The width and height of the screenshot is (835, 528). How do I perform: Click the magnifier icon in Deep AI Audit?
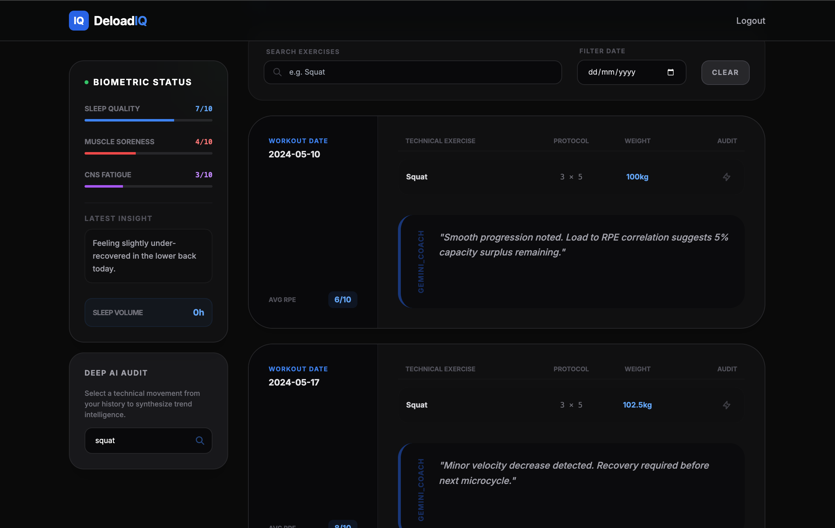coord(200,441)
